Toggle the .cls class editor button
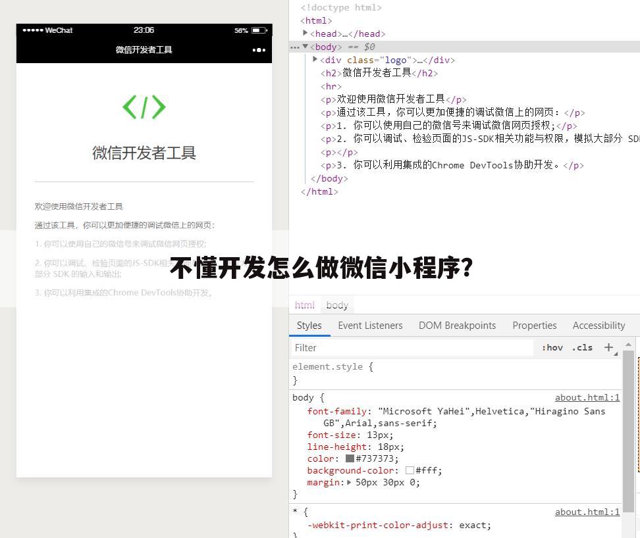 [582, 348]
